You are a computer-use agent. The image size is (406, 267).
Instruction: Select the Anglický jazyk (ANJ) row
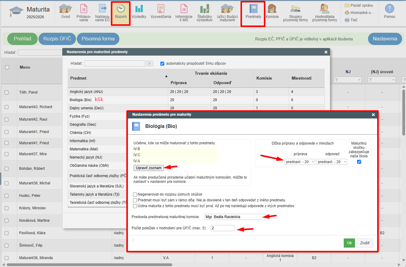[196, 92]
